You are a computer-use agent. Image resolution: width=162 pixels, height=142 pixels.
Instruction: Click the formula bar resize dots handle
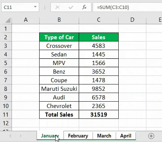point(45,7)
